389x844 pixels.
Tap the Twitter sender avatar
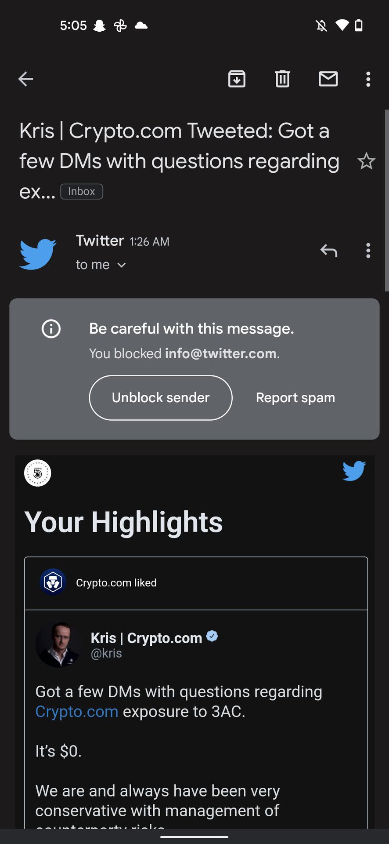(x=38, y=254)
